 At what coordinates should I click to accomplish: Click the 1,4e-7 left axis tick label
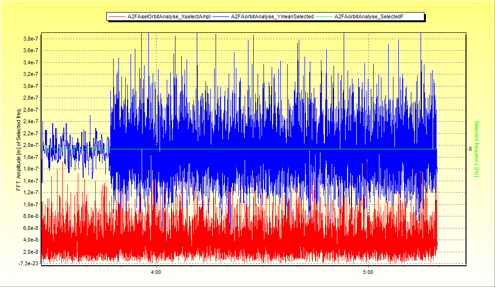(x=28, y=181)
